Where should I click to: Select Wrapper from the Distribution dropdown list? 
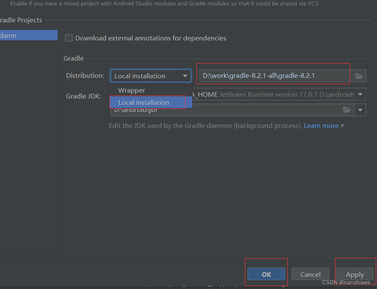click(132, 90)
